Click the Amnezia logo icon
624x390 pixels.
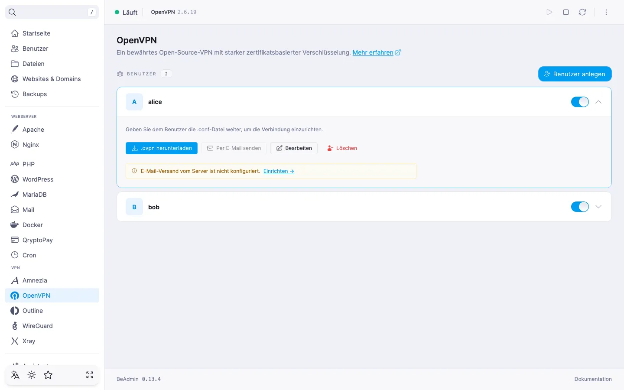tap(15, 280)
